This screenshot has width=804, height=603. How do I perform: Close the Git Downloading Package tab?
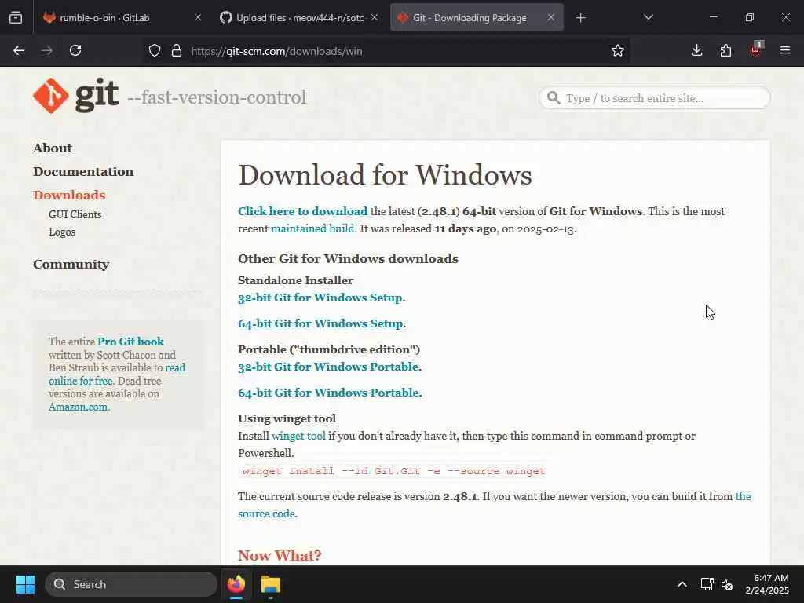pyautogui.click(x=550, y=18)
